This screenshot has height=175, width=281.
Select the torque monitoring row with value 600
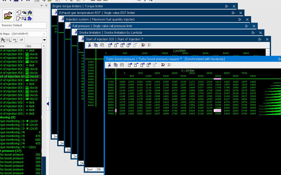[x=21, y=140]
